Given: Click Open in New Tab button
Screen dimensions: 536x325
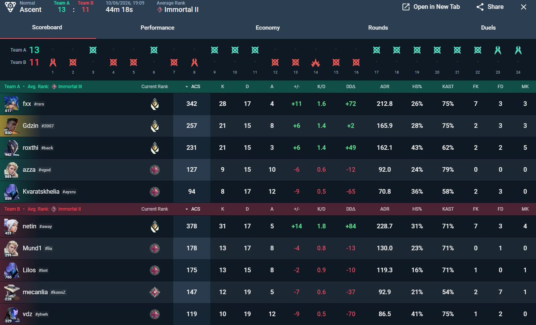Looking at the screenshot, I should click(x=431, y=7).
